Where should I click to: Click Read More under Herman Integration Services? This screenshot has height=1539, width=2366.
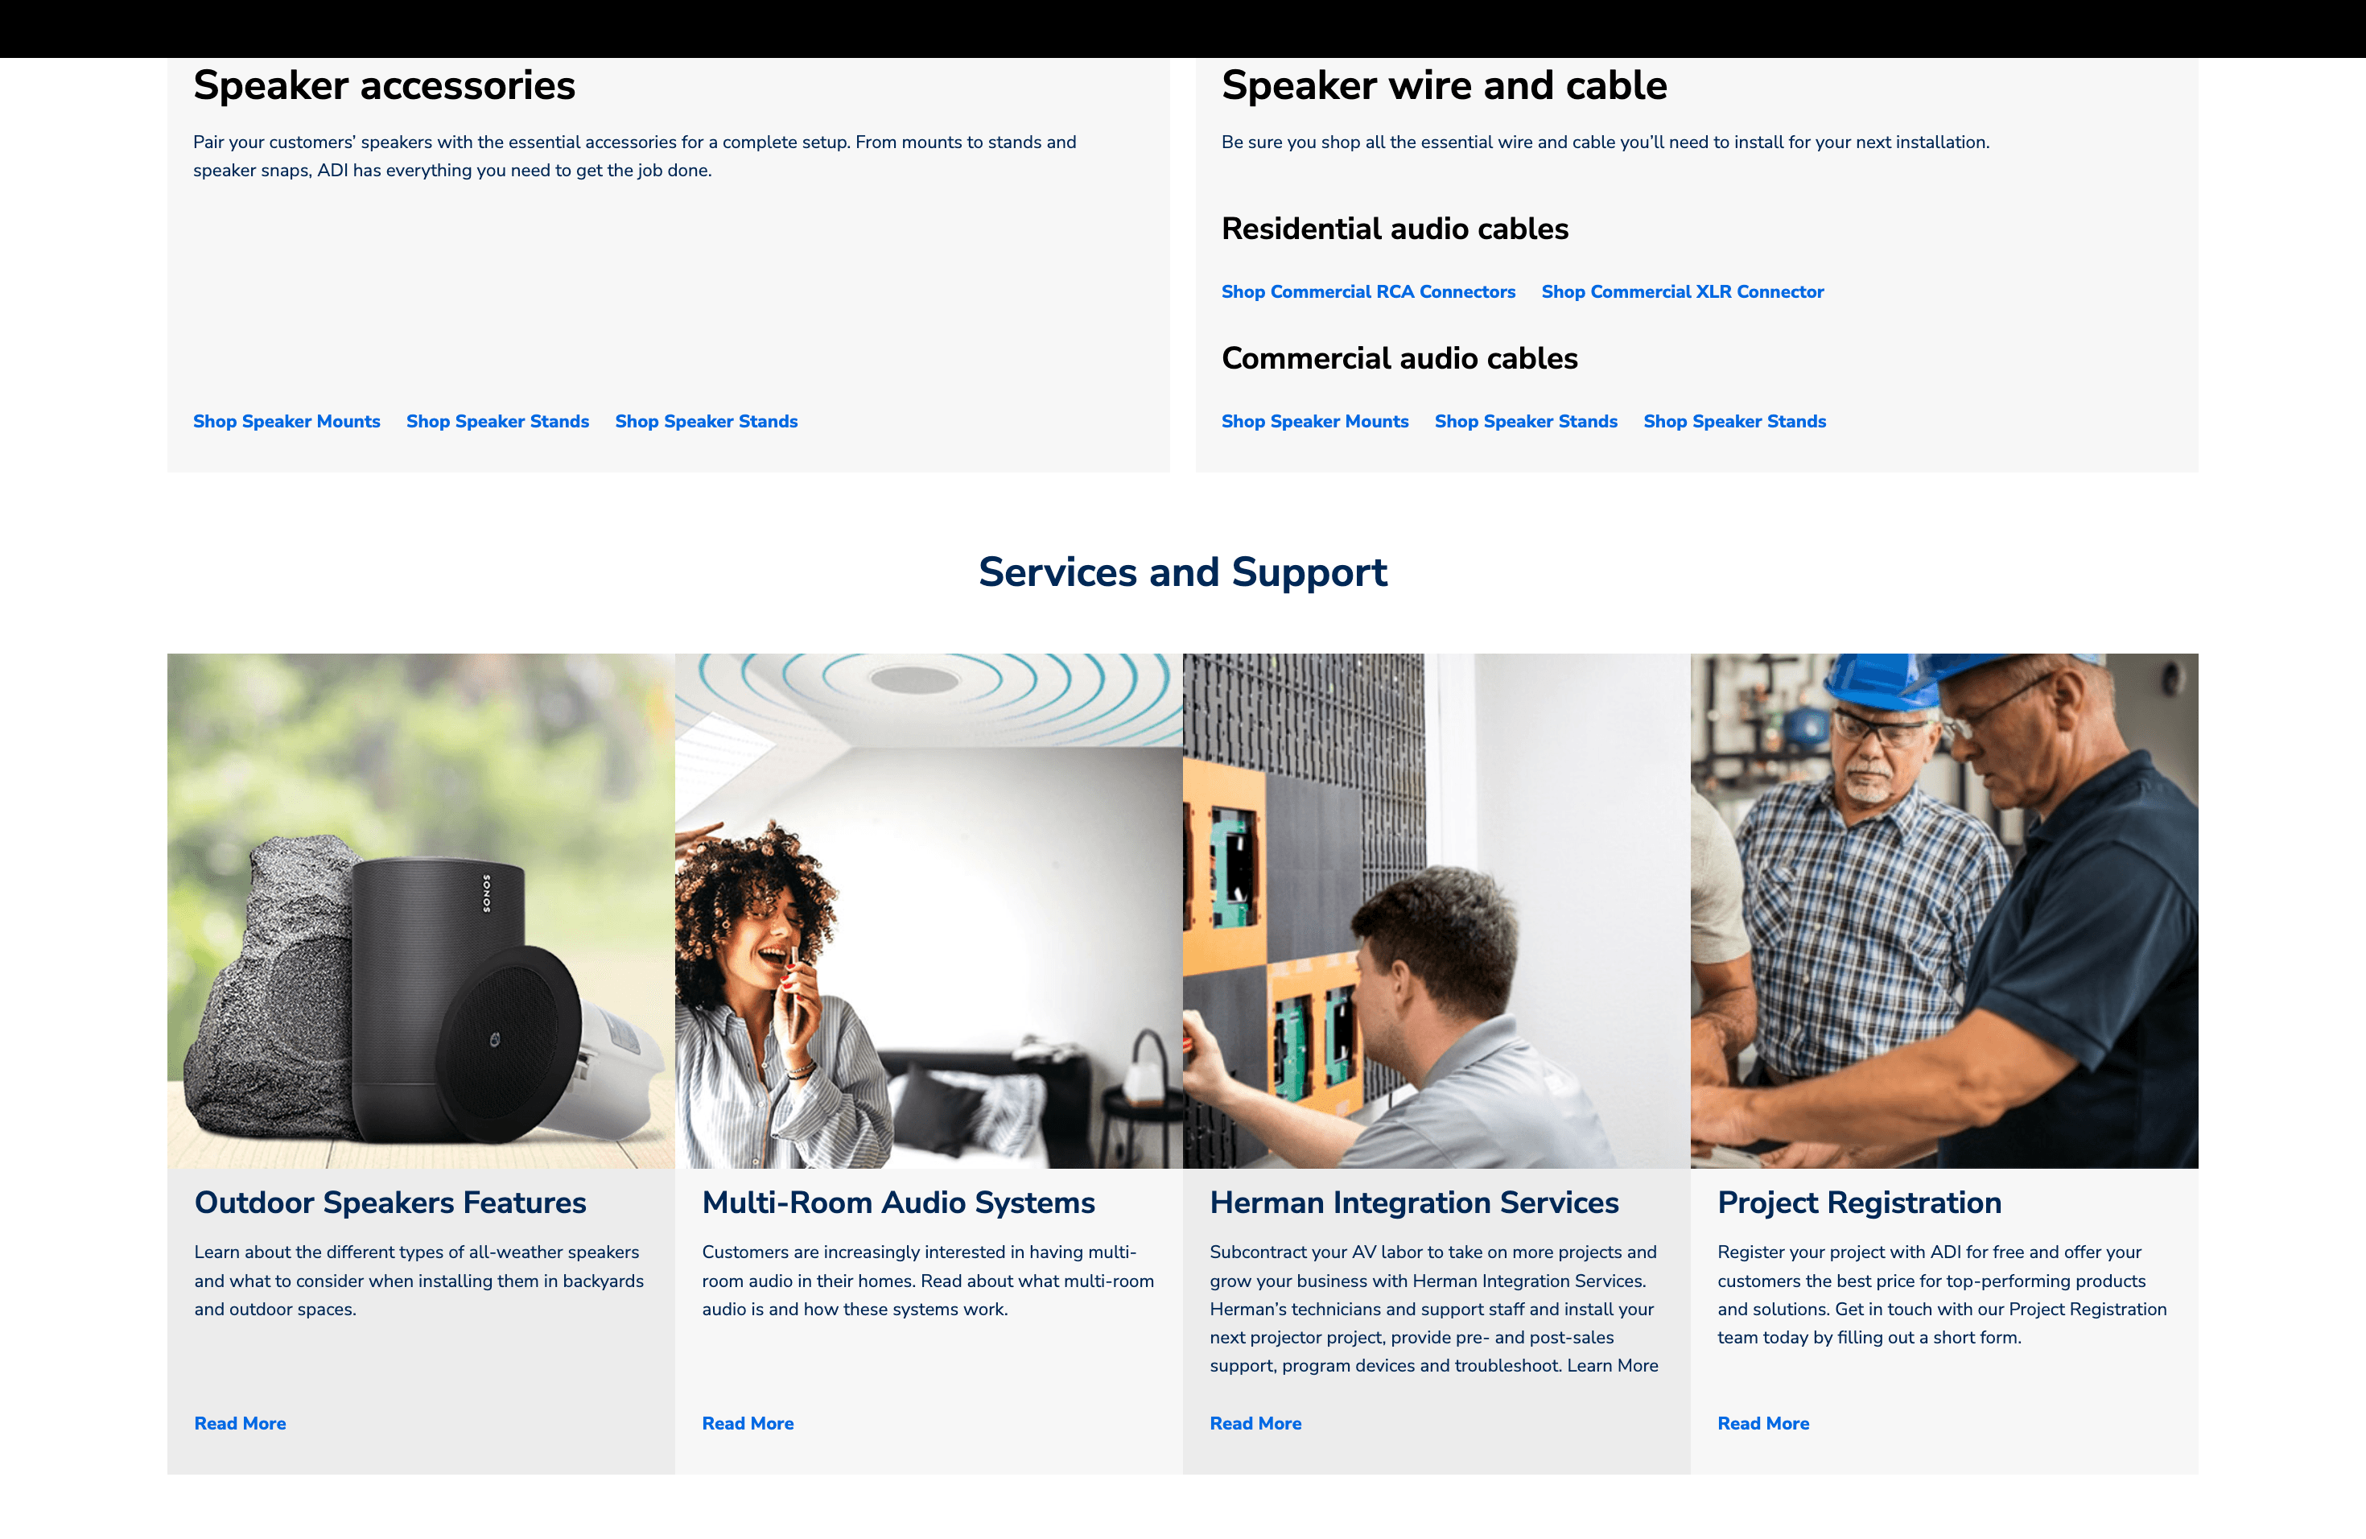pos(1255,1424)
